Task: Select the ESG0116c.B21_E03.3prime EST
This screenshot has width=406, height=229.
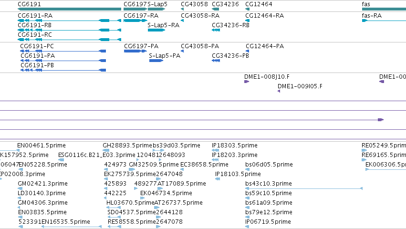Action: [x=61, y=160]
